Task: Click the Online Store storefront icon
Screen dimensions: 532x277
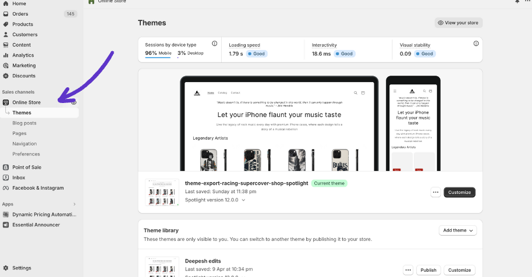Action: pyautogui.click(x=6, y=102)
